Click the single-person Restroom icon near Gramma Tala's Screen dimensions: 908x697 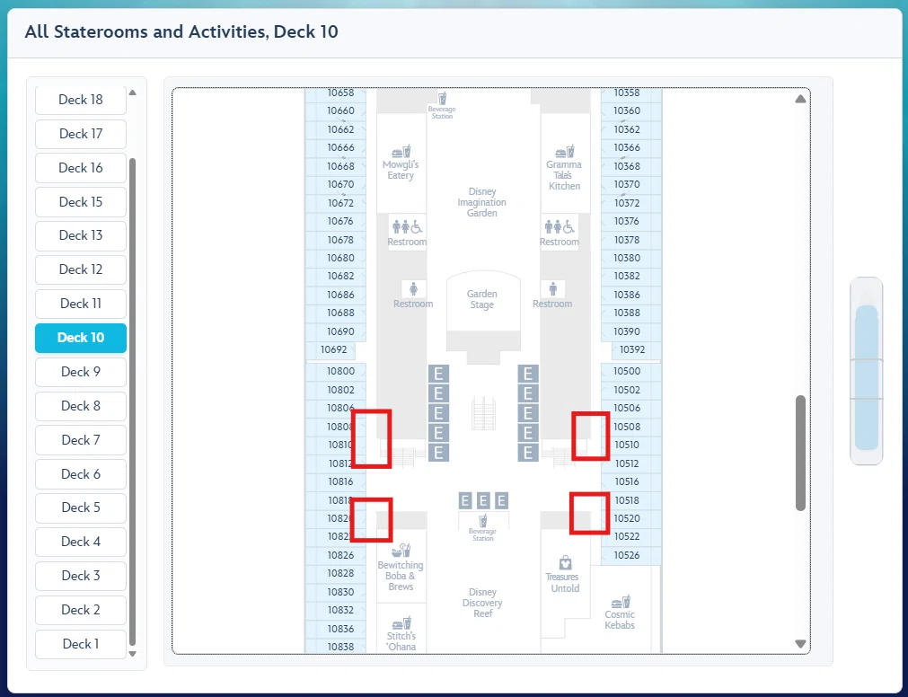[x=553, y=289]
